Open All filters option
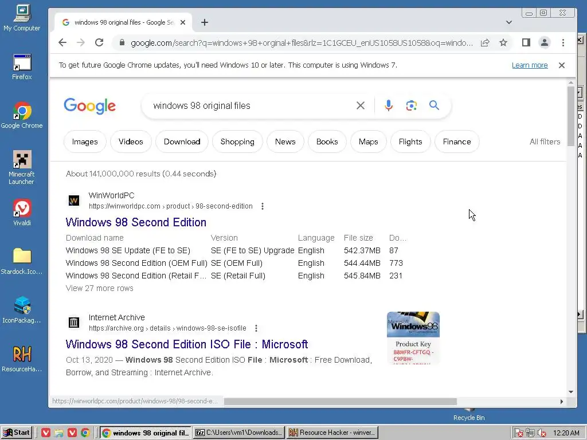 pos(545,142)
